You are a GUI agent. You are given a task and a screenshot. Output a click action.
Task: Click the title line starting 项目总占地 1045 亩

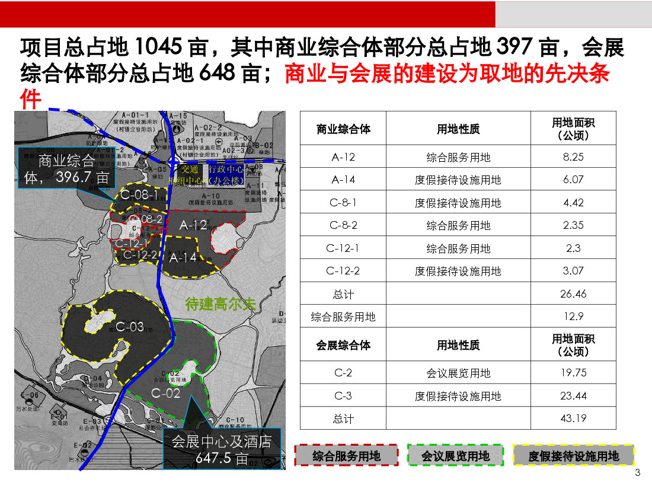(322, 47)
